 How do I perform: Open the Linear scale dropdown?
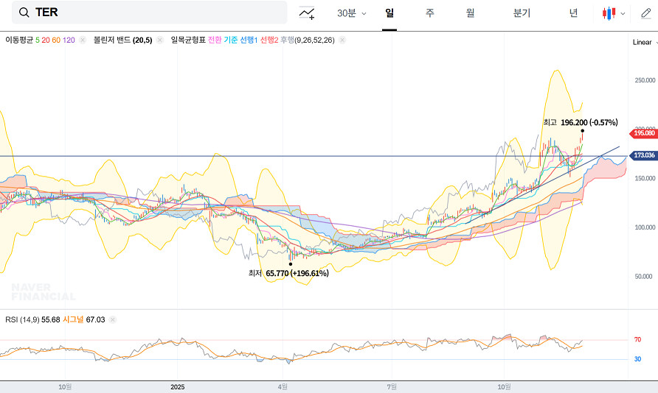click(645, 42)
